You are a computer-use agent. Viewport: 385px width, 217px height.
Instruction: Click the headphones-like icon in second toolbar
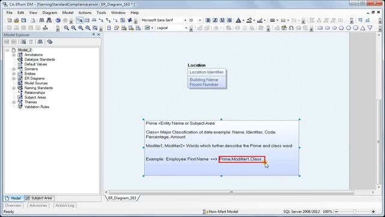tap(291, 28)
